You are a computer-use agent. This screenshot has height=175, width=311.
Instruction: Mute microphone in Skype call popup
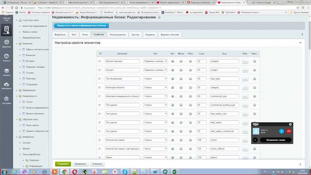point(282,131)
